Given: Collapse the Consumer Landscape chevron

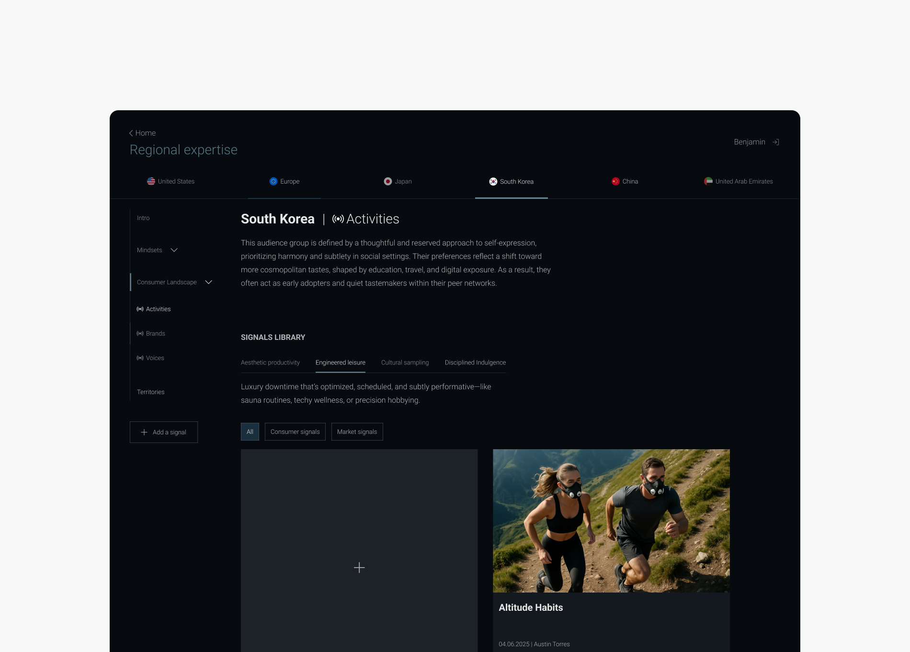Looking at the screenshot, I should pyautogui.click(x=209, y=282).
